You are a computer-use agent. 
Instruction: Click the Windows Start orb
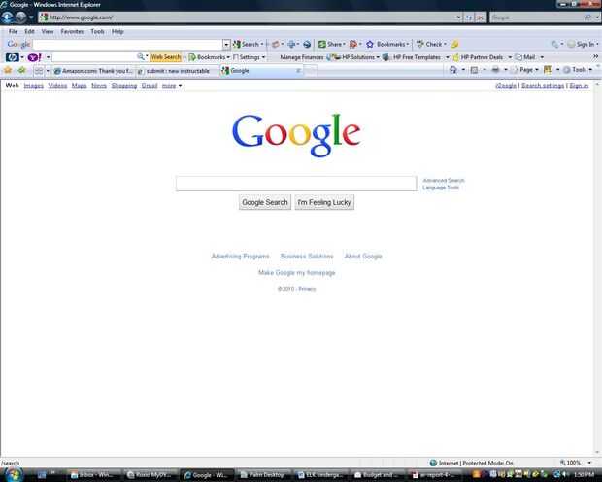tap(14, 474)
